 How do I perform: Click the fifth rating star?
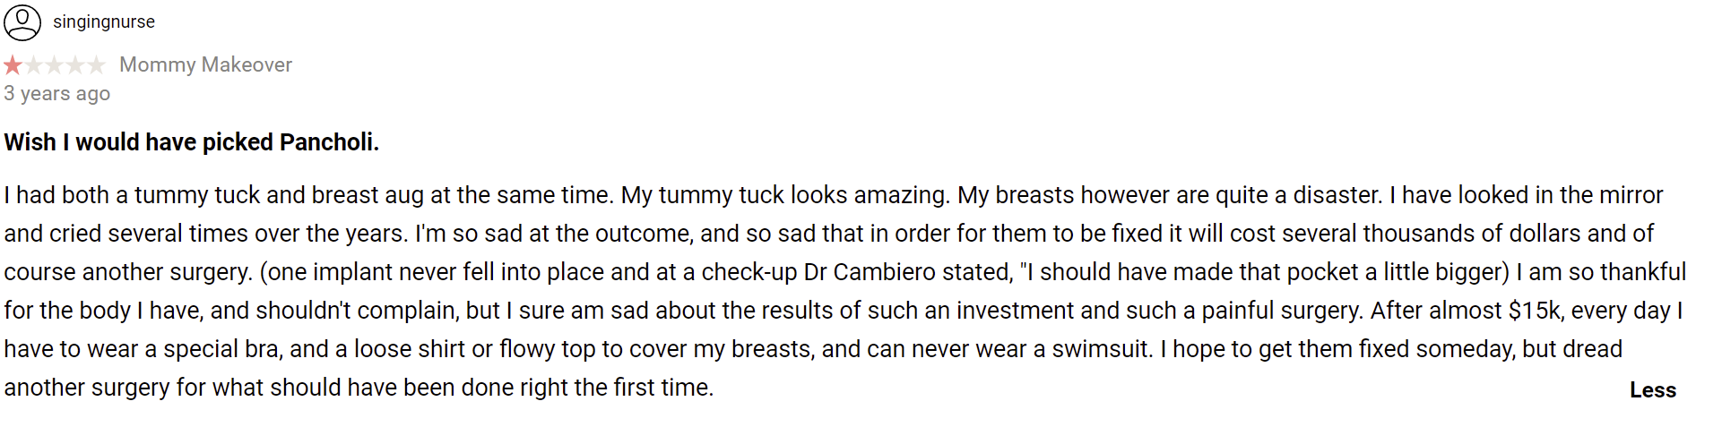[x=96, y=64]
